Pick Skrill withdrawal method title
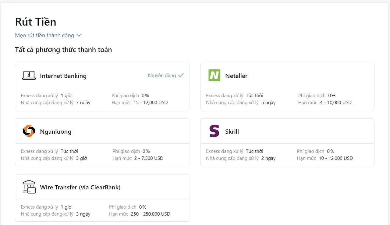This screenshot has width=390, height=225. (232, 132)
